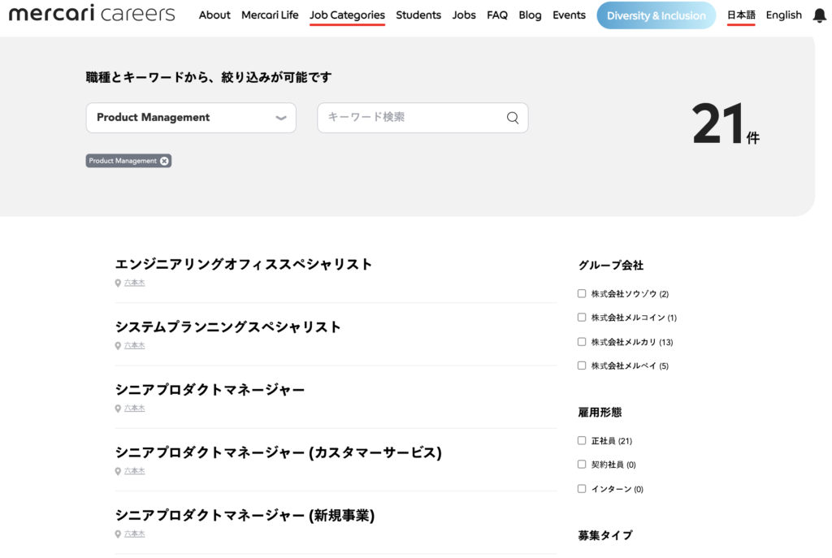Open the システムプランニングスペシャリスト job listing
Image resolution: width=832 pixels, height=558 pixels.
pyautogui.click(x=227, y=327)
